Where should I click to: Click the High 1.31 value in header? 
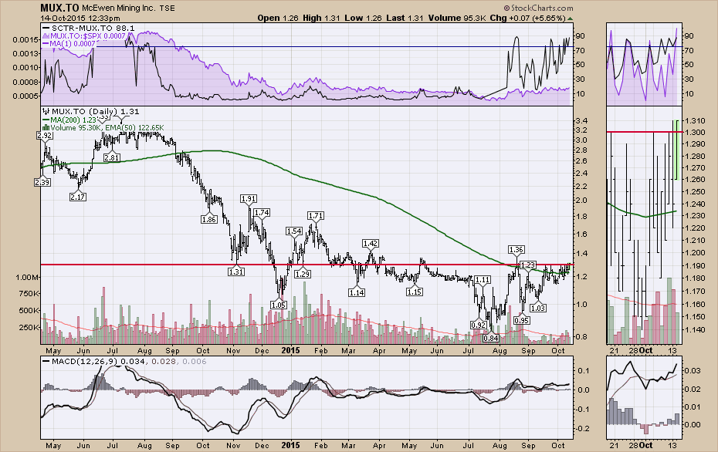tap(321, 18)
